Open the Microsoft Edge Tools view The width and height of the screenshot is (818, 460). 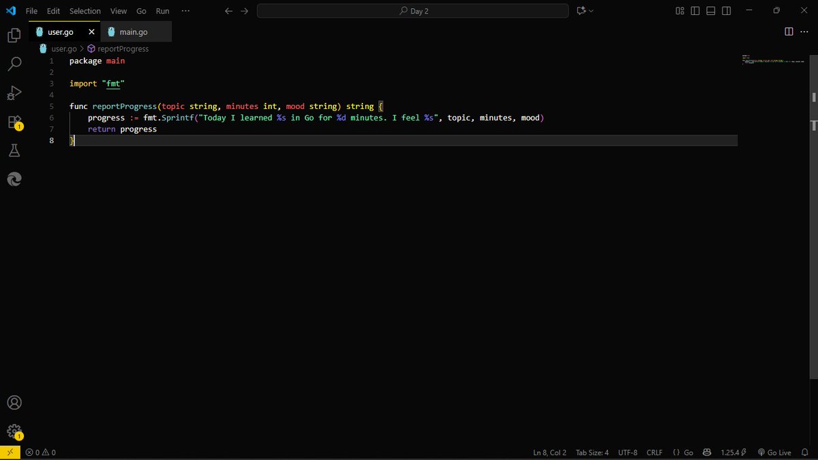click(14, 179)
